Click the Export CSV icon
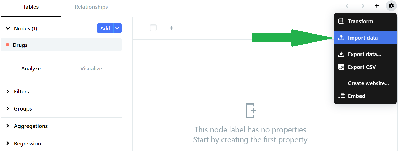This screenshot has height=152, width=398. click(341, 67)
